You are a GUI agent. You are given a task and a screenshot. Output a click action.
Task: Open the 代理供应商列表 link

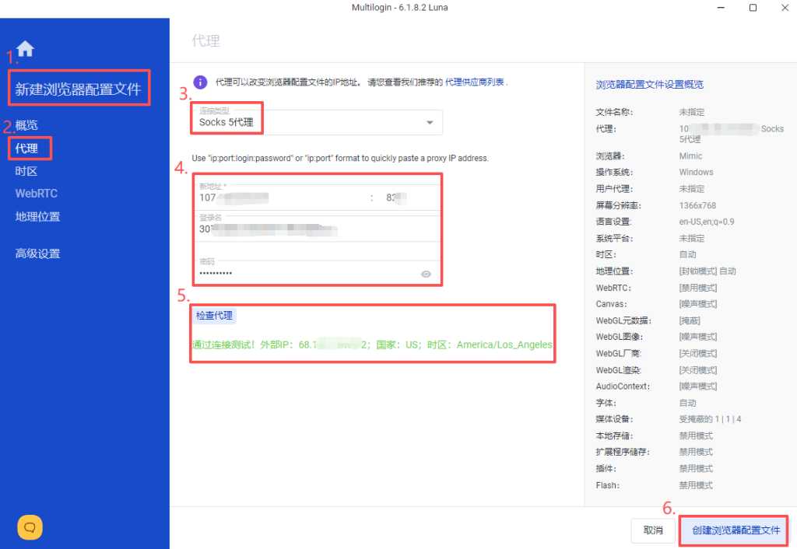(474, 82)
